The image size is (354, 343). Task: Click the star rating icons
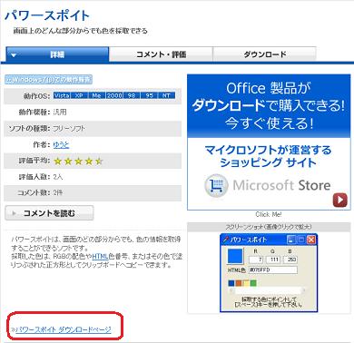coord(78,162)
